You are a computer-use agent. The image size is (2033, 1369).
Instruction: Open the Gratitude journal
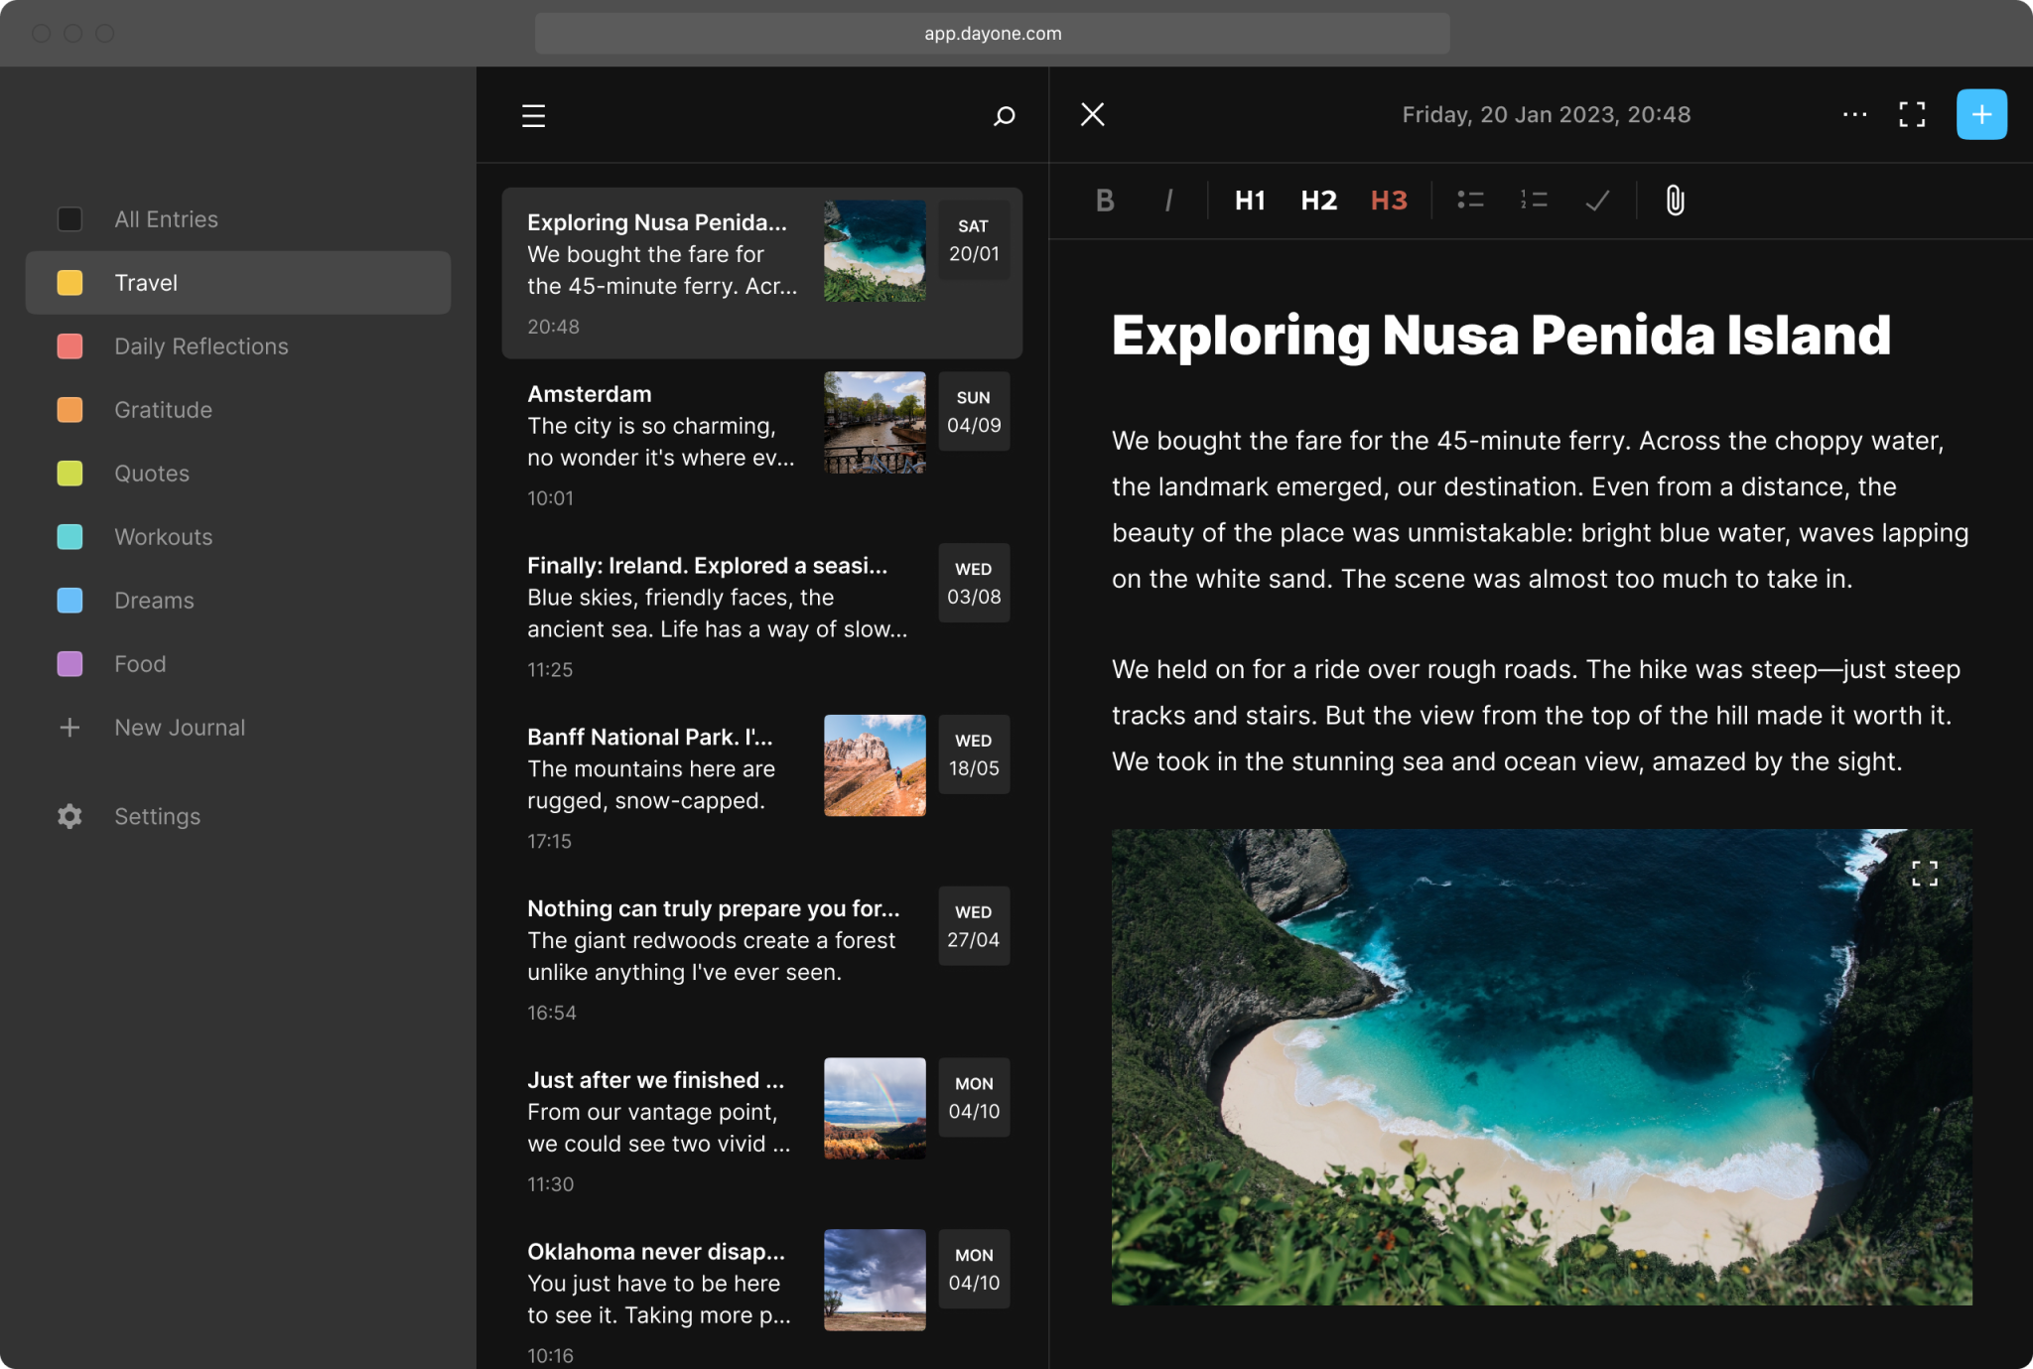[x=238, y=410]
